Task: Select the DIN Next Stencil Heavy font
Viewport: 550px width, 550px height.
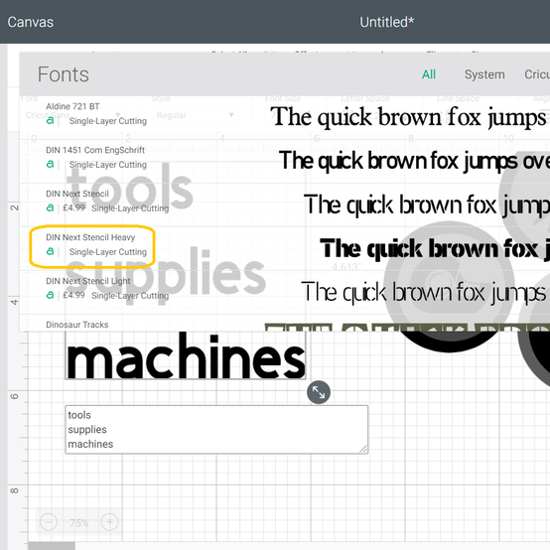Action: pyautogui.click(x=90, y=237)
